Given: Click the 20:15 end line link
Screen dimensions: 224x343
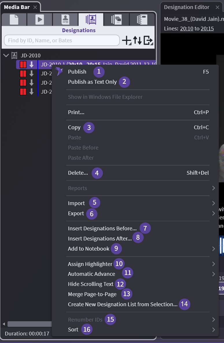Looking at the screenshot, I should [x=207, y=28].
